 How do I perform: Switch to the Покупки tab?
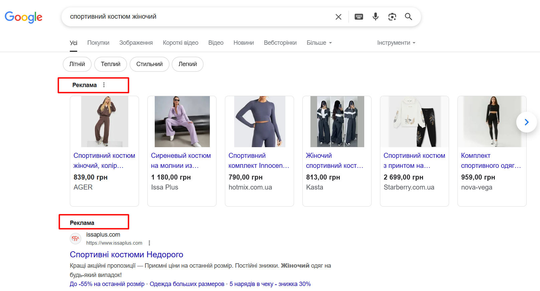click(x=98, y=43)
